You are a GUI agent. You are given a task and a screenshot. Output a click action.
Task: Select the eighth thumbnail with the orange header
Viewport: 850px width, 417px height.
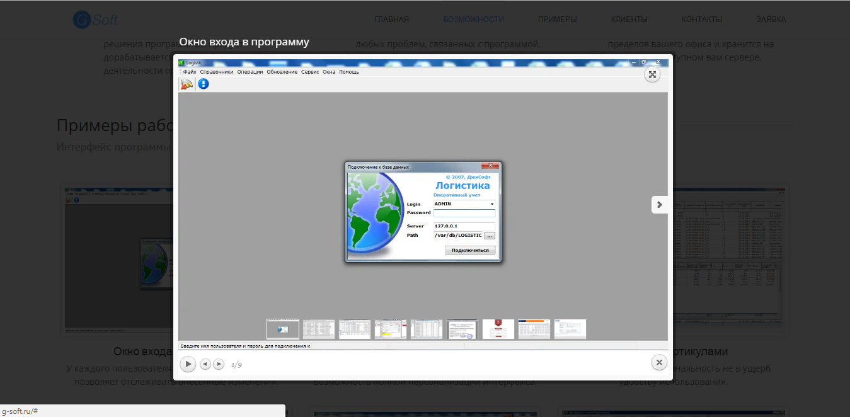pos(534,329)
